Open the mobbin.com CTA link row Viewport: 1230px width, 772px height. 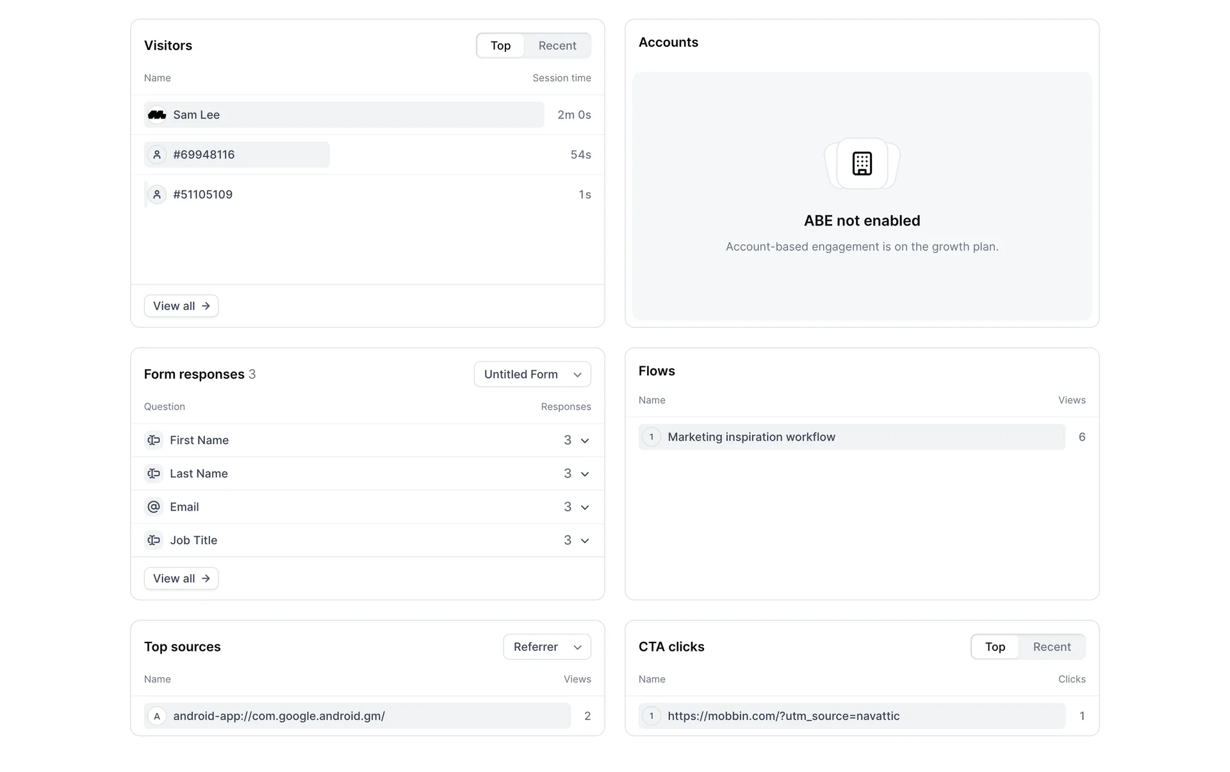tap(783, 716)
